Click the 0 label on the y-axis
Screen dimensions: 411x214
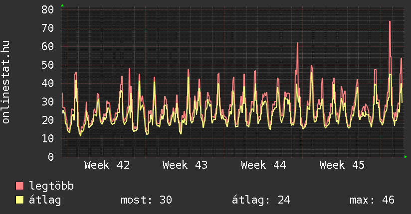click(x=51, y=157)
